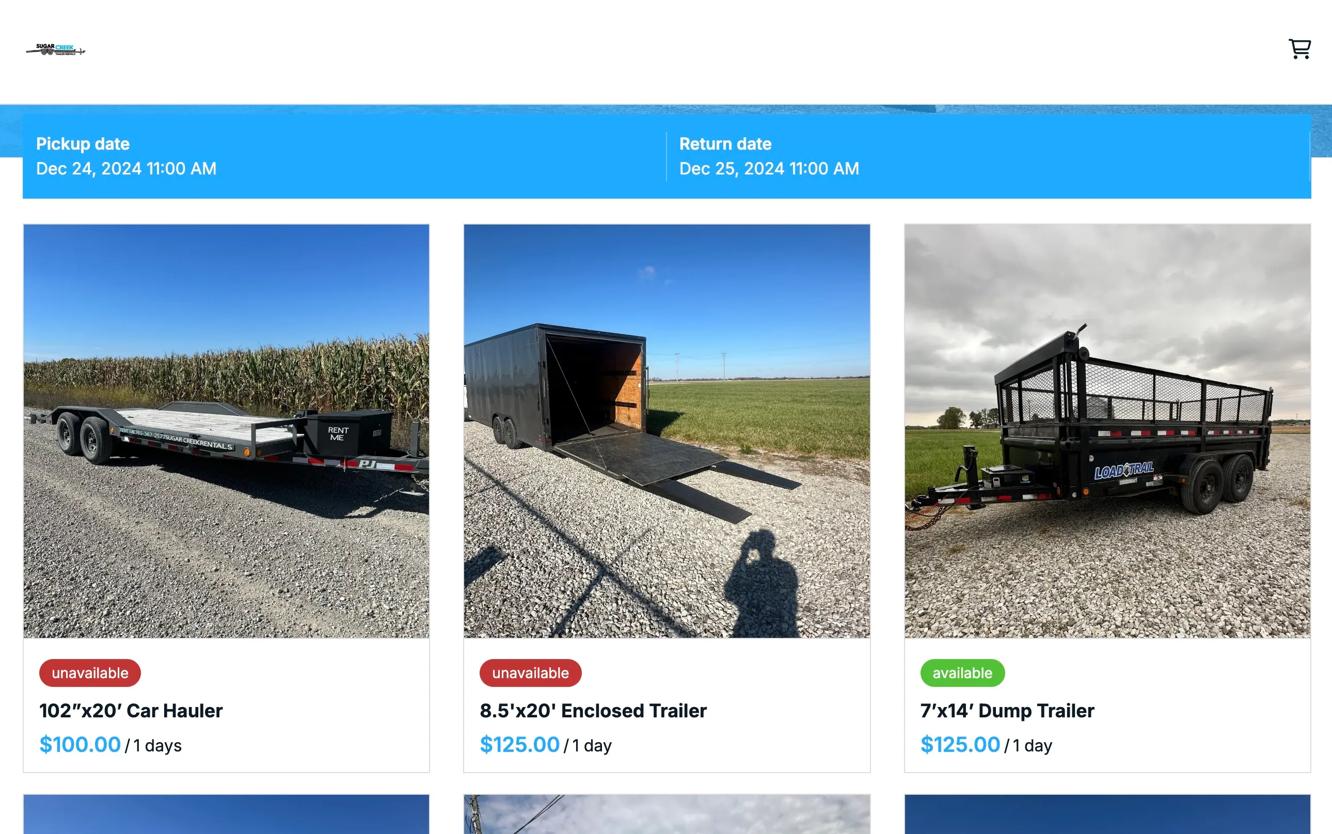Image resolution: width=1332 pixels, height=834 pixels.
Task: Click the Dump Trailer $125.00 price
Action: click(960, 745)
